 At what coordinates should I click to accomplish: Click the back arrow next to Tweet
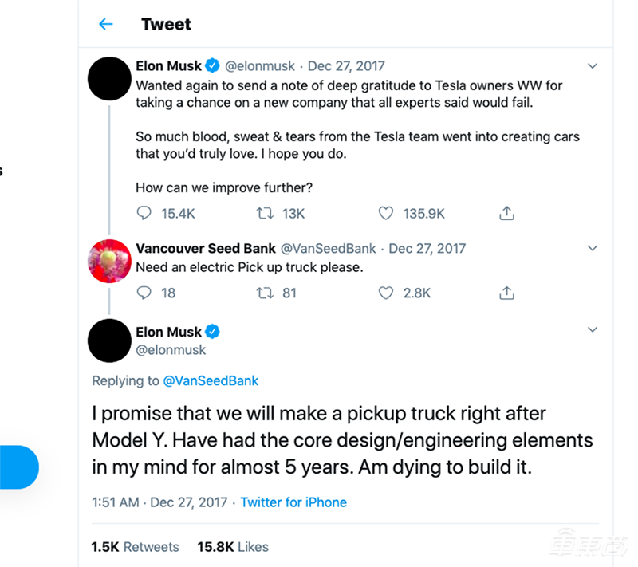(106, 24)
